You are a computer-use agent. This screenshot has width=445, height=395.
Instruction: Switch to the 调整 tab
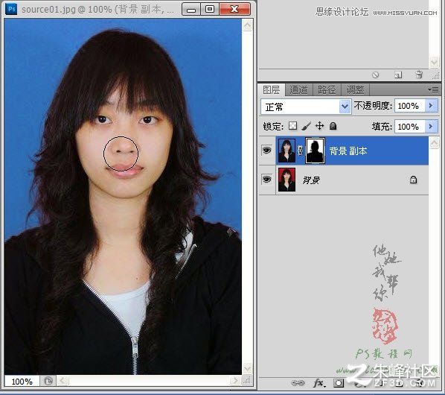pos(355,90)
